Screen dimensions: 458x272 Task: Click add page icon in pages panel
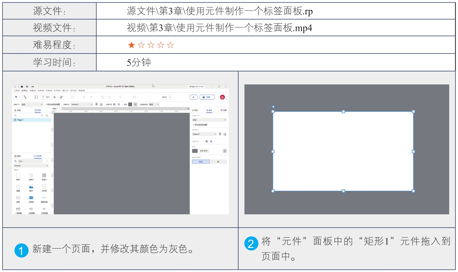tap(42, 115)
